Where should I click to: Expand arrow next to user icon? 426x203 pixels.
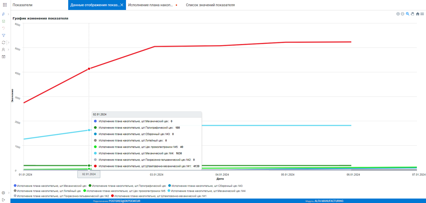[9, 50]
